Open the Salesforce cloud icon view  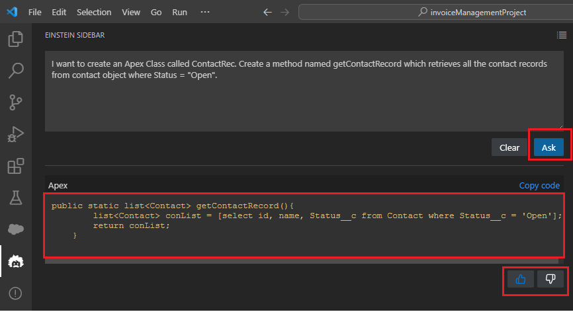pos(15,229)
